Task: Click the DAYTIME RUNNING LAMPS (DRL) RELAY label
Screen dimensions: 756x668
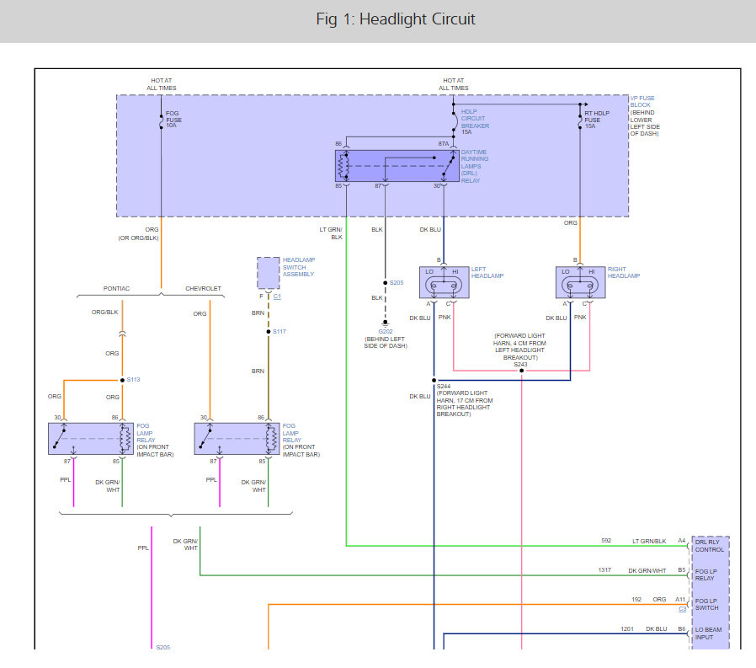Action: pos(475,166)
